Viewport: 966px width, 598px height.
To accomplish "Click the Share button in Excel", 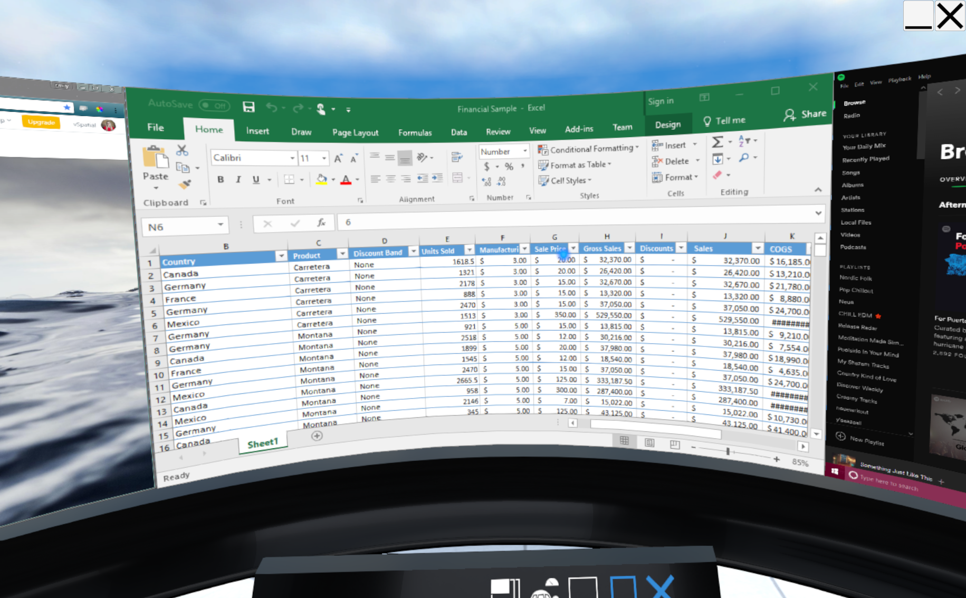I will (x=805, y=114).
